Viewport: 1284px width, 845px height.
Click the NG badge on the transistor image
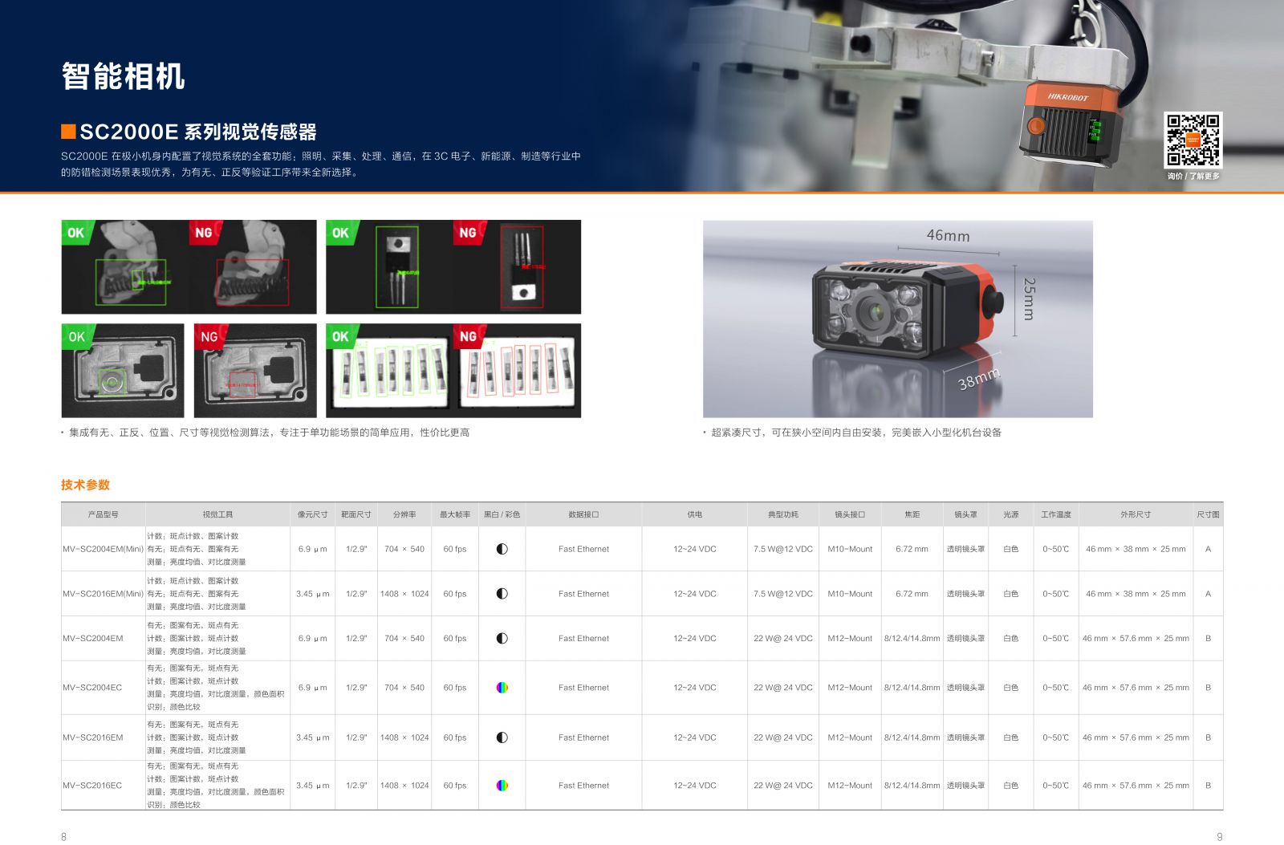[x=469, y=233]
